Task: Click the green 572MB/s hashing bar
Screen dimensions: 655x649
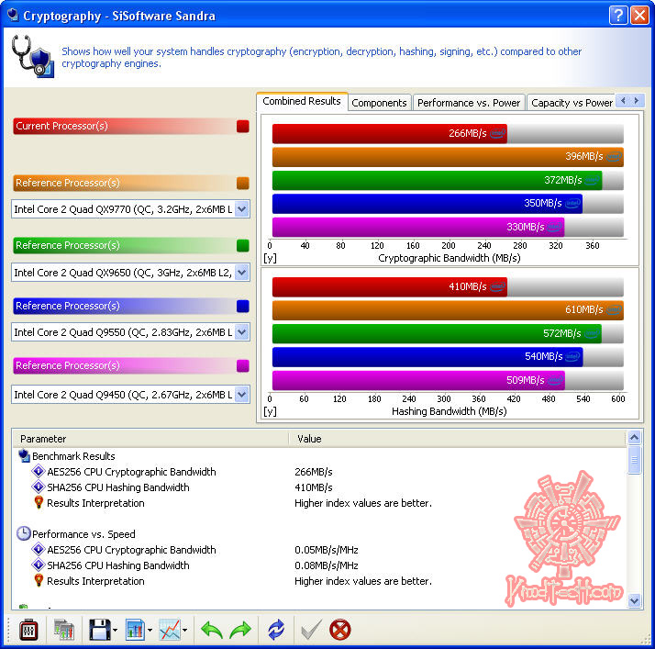Action: click(x=437, y=333)
